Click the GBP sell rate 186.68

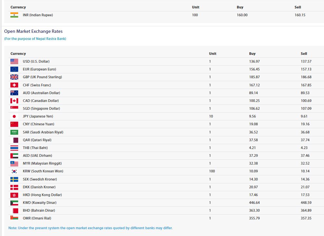coord(306,77)
